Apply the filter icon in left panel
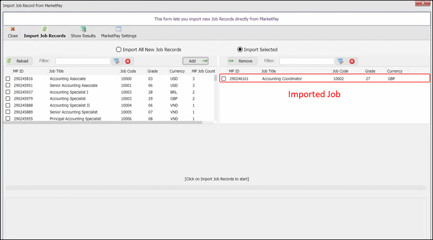Image resolution: width=433 pixels, height=240 pixels. pyautogui.click(x=116, y=61)
